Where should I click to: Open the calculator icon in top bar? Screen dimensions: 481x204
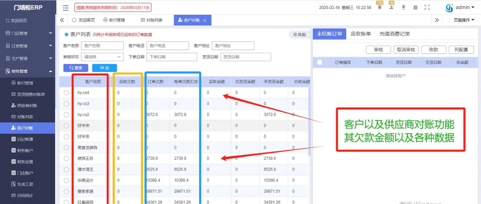[x=415, y=8]
